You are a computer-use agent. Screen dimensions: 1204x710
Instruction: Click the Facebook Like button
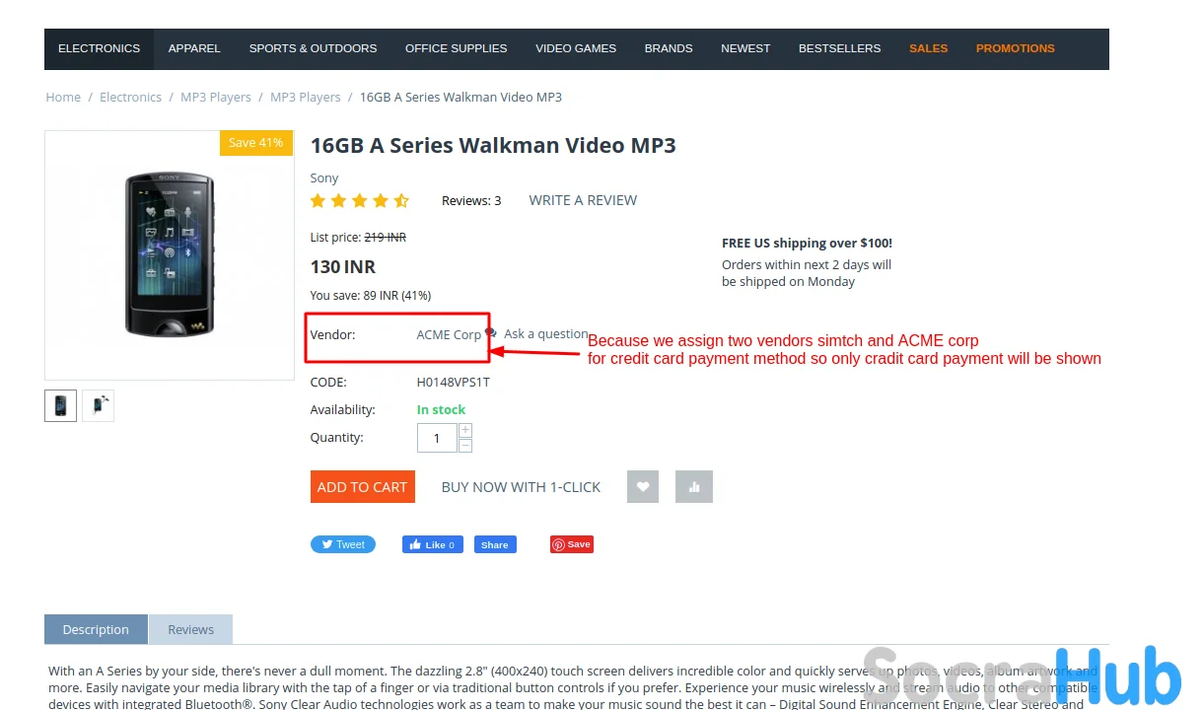pos(432,544)
